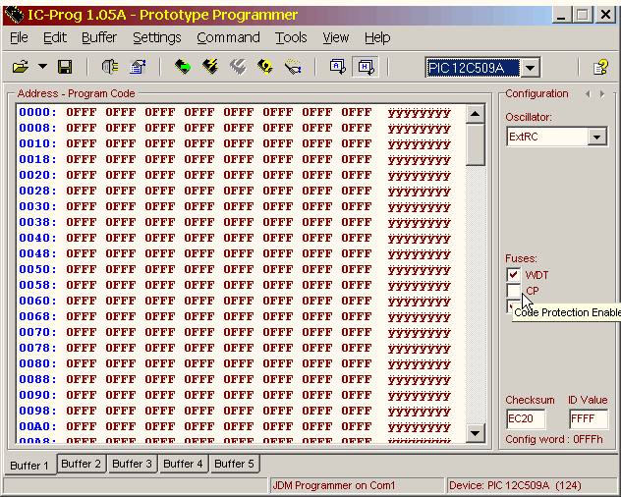Switch to the Buffer 4 tab
Image resolution: width=621 pixels, height=497 pixels.
(x=183, y=464)
